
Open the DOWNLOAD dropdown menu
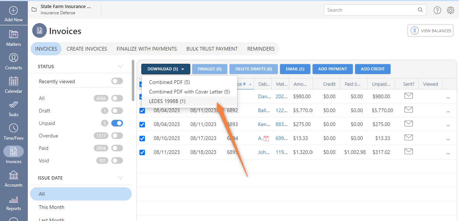(165, 69)
